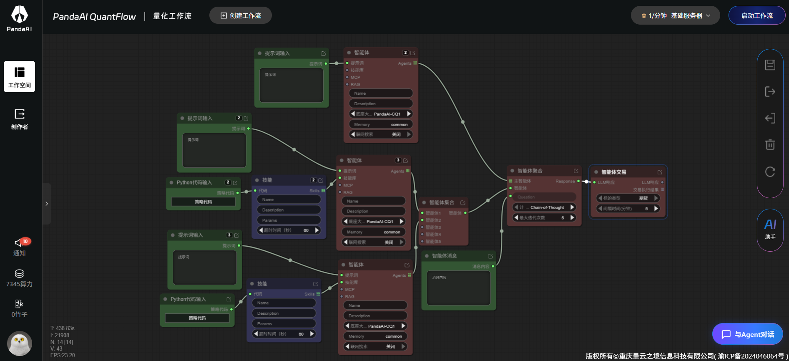Click the PandaAI QuantFlow title
This screenshot has height=361, width=789.
tap(94, 17)
